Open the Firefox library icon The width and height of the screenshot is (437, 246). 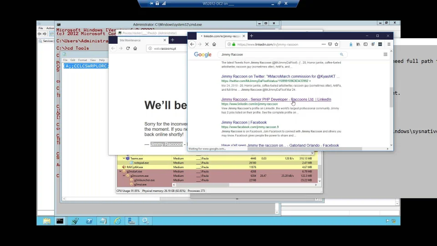(358, 44)
